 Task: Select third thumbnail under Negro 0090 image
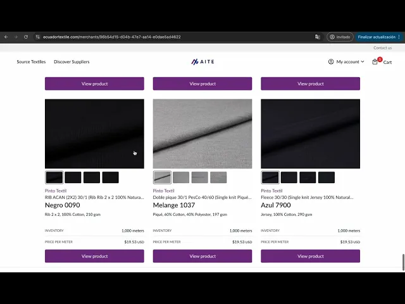point(92,177)
